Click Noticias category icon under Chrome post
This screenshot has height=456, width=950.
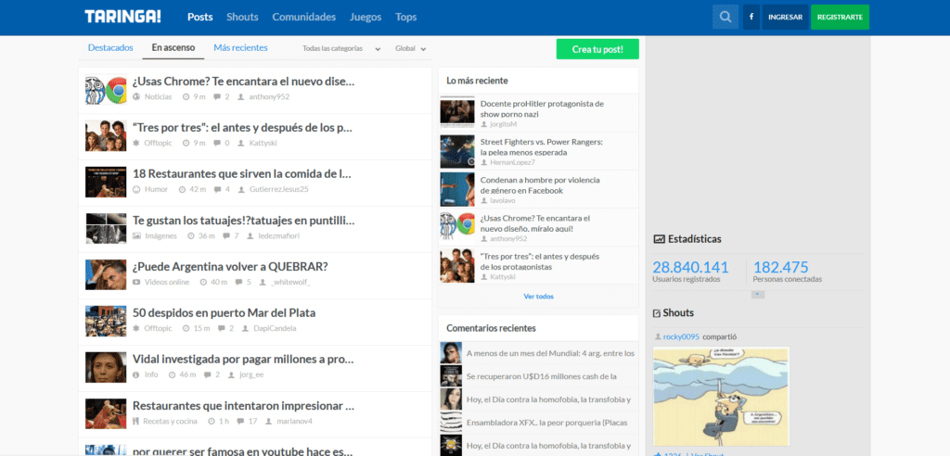pyautogui.click(x=136, y=97)
